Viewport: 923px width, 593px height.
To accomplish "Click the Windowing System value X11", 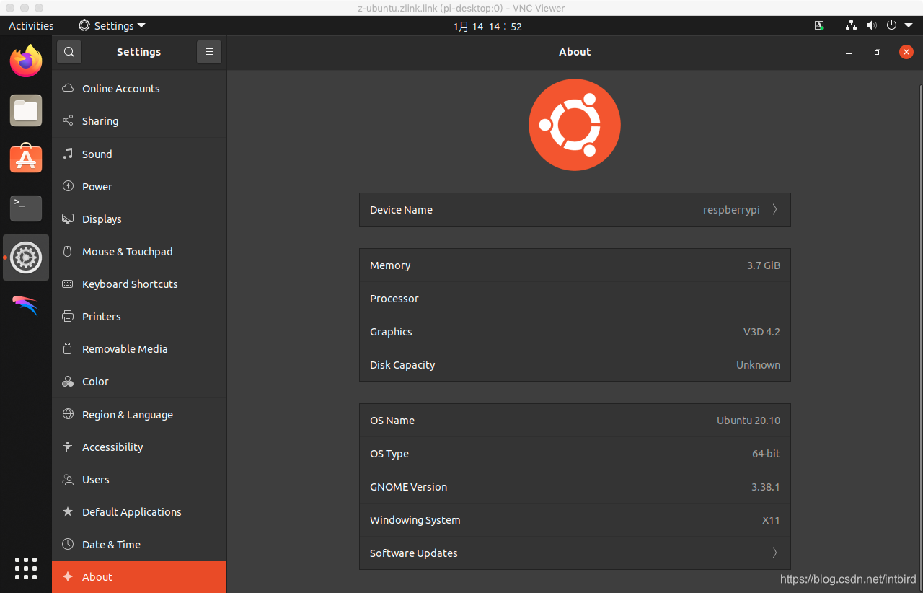I will pos(771,519).
